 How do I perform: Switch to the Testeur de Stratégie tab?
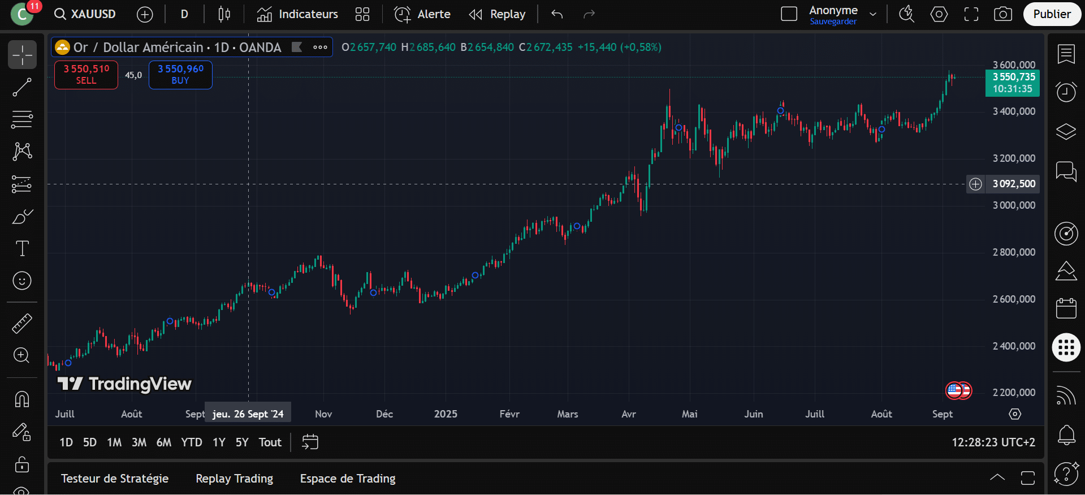click(x=115, y=479)
